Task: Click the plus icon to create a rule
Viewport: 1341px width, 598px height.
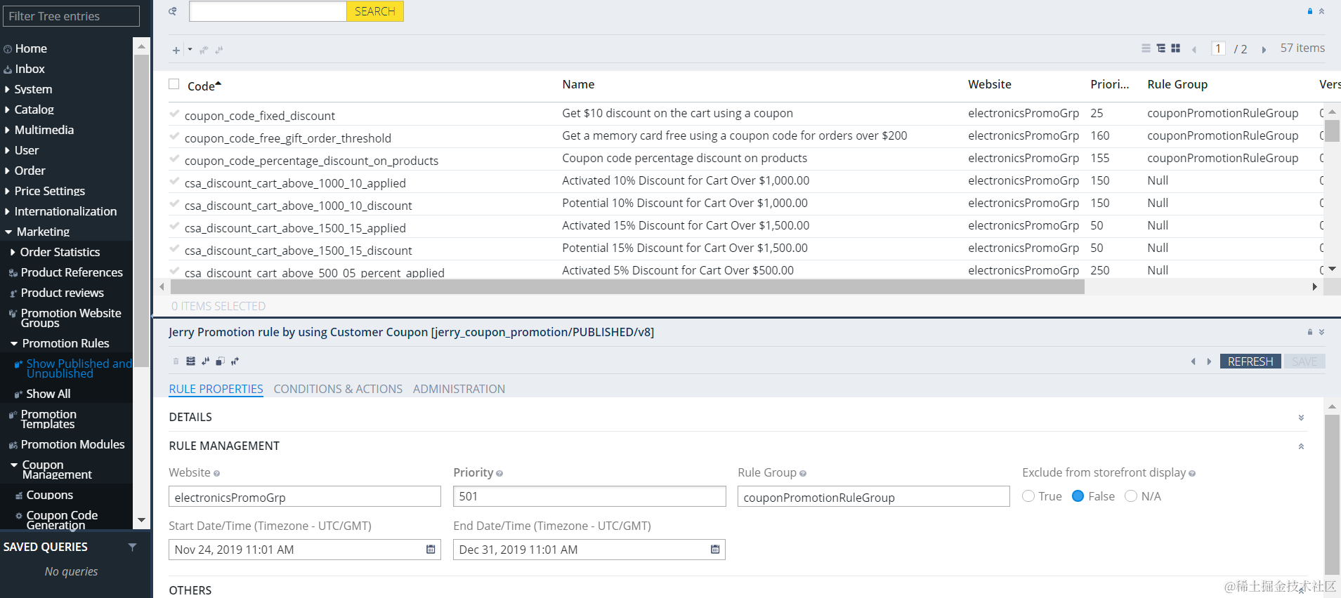Action: (176, 50)
